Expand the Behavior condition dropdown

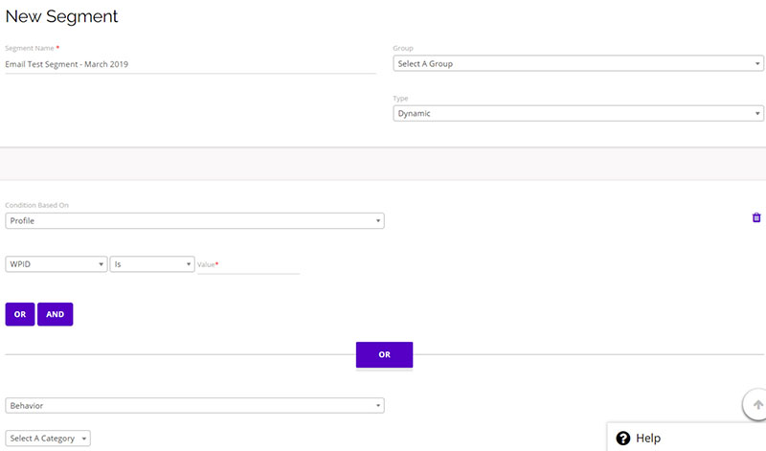point(194,406)
